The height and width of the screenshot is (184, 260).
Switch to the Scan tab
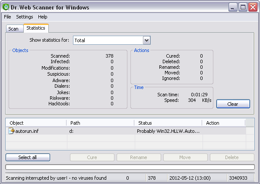pos(14,29)
